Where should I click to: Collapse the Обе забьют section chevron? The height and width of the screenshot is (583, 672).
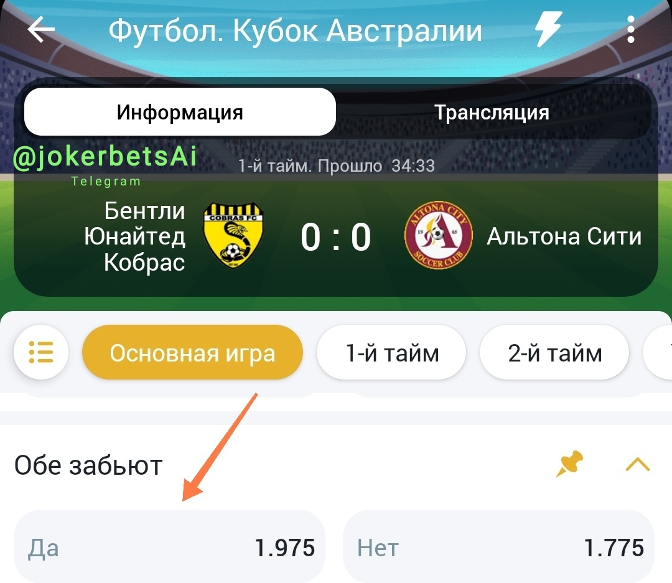638,464
